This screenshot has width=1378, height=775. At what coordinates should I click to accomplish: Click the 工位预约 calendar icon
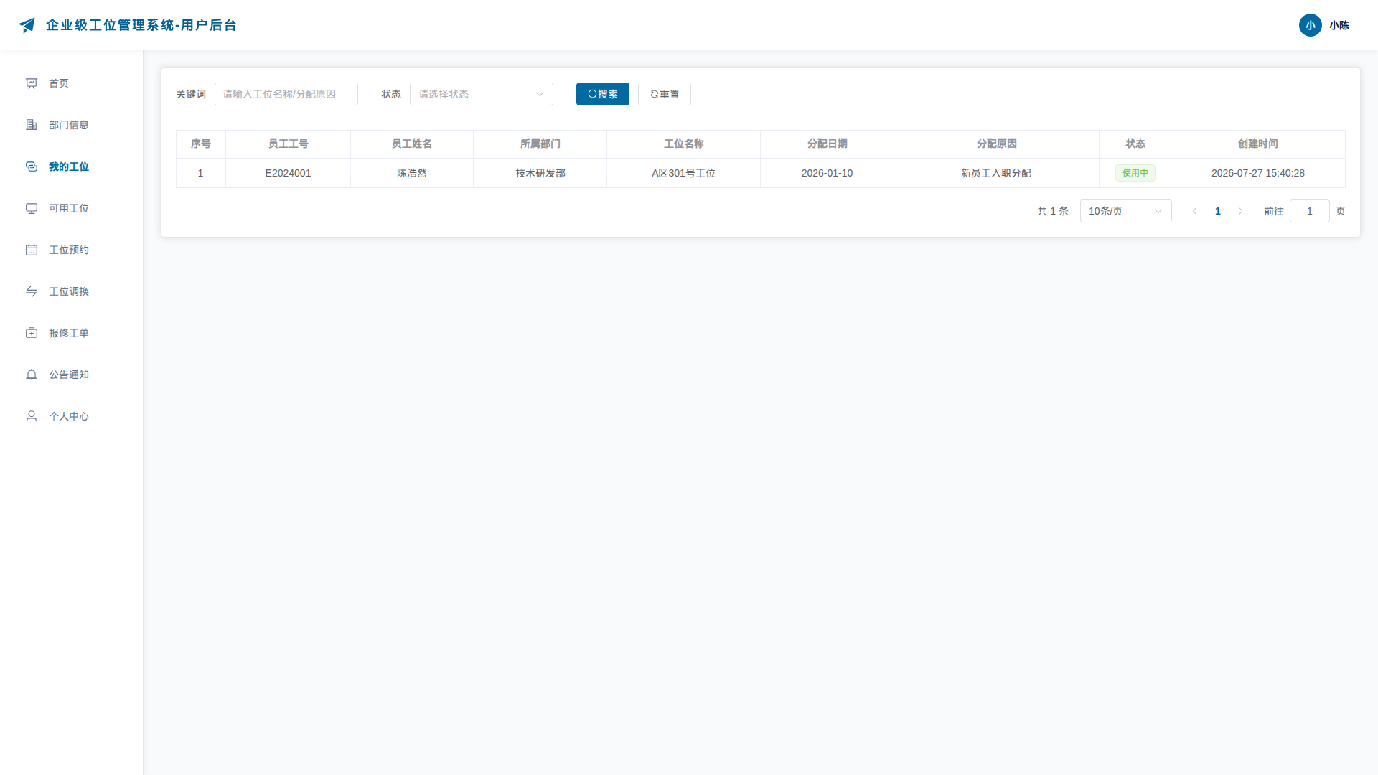[x=32, y=250]
